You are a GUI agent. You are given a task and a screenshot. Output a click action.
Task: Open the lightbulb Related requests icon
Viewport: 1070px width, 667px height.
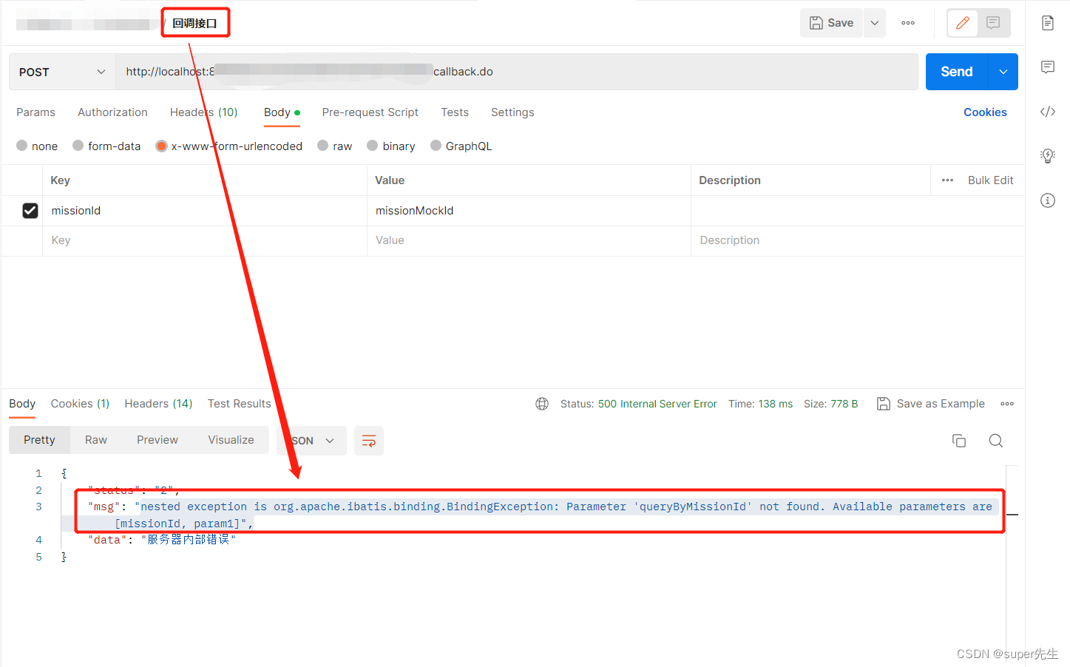1047,155
